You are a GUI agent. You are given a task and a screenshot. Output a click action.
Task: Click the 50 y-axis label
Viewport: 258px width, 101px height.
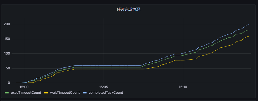8,68
